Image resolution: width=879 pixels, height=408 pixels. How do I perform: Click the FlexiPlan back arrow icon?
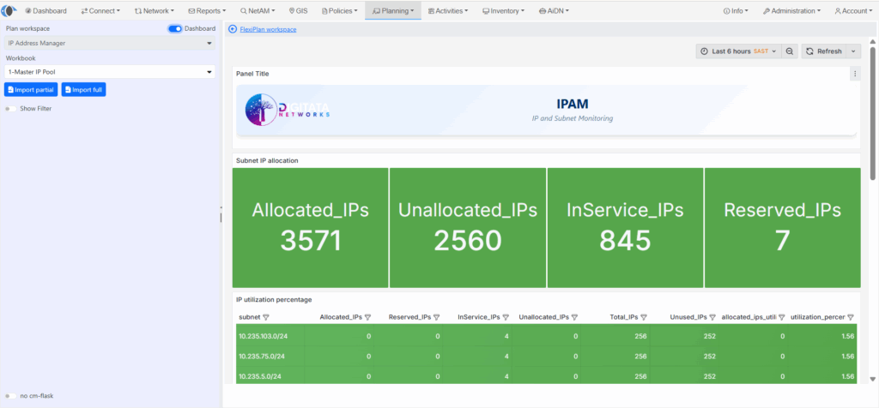pyautogui.click(x=233, y=29)
